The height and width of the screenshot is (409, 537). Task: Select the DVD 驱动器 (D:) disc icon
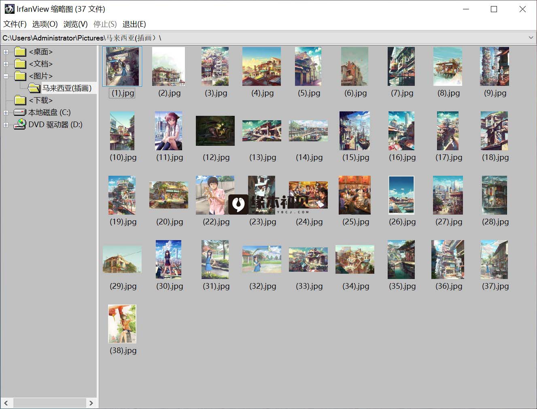coord(20,124)
